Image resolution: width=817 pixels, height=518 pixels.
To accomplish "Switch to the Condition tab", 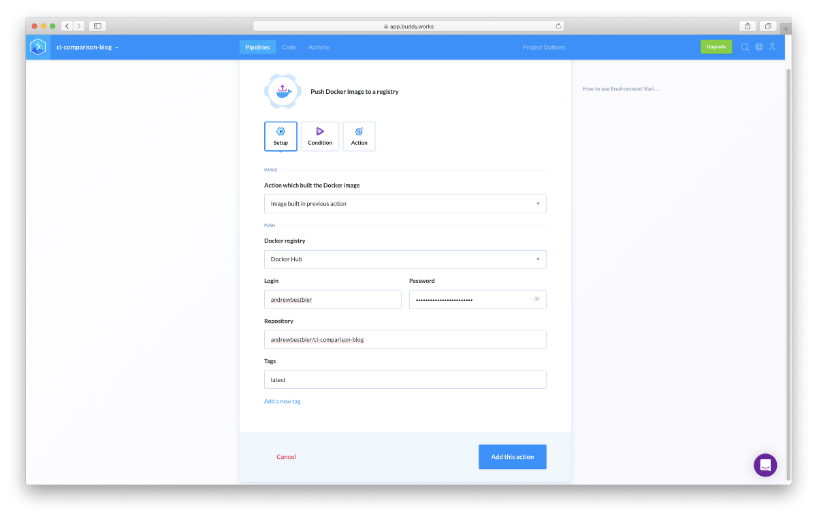I will 320,136.
